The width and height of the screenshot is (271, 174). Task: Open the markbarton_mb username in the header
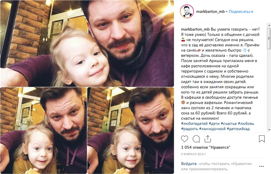tap(210, 12)
